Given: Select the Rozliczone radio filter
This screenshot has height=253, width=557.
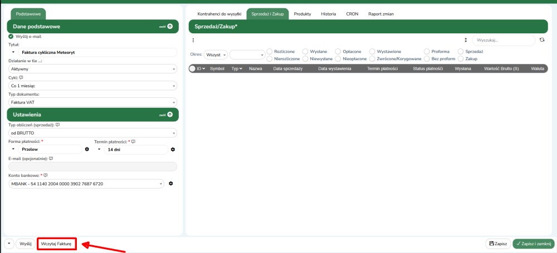Looking at the screenshot, I should [x=270, y=51].
